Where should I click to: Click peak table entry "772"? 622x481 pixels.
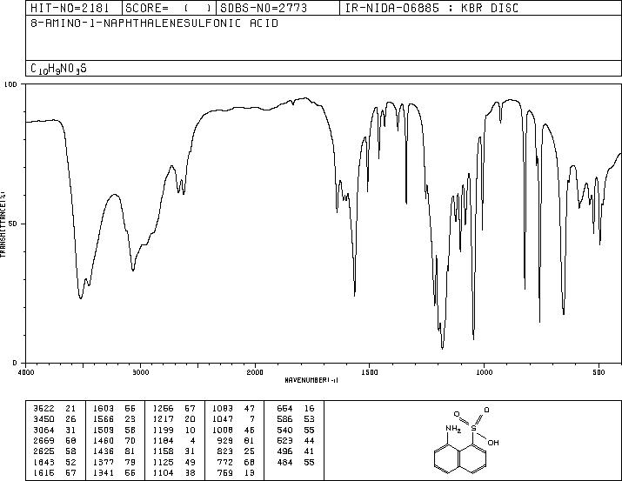coord(225,462)
